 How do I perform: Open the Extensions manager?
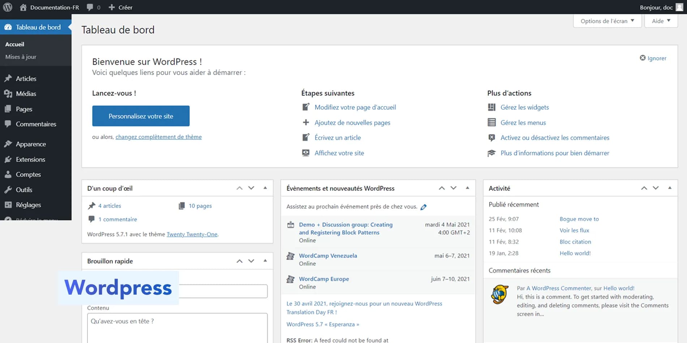point(30,159)
